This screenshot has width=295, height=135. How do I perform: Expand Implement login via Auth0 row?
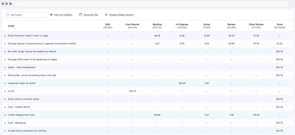coord(5,83)
